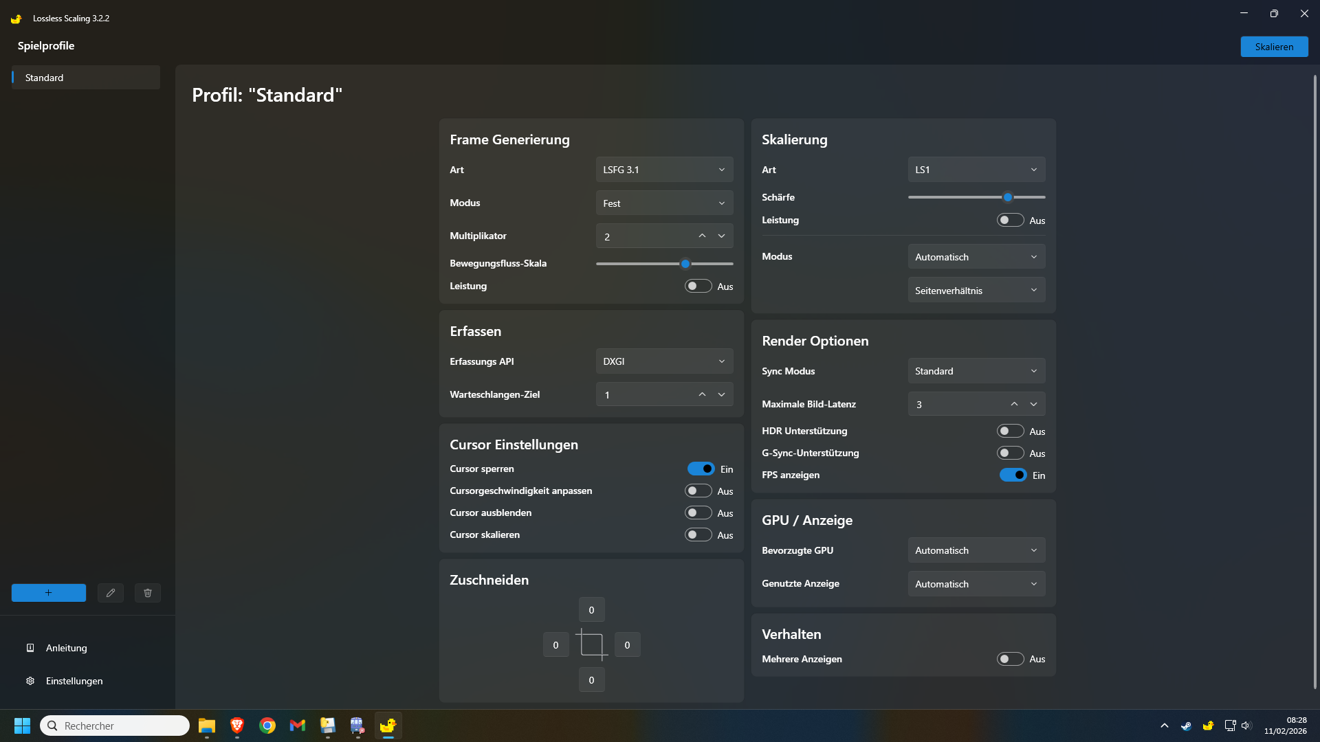The height and width of the screenshot is (742, 1320).
Task: Click the Skalieren button
Action: [x=1274, y=47]
